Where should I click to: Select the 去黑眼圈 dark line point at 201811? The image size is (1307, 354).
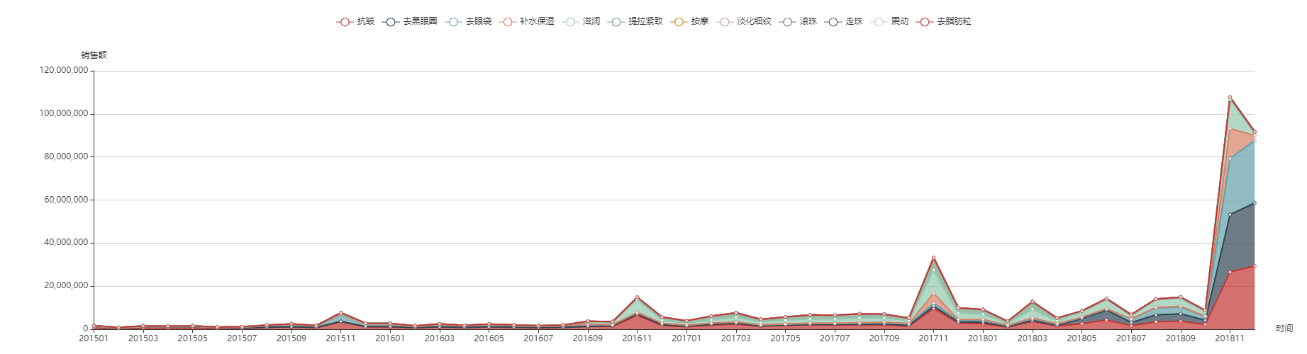click(1230, 215)
